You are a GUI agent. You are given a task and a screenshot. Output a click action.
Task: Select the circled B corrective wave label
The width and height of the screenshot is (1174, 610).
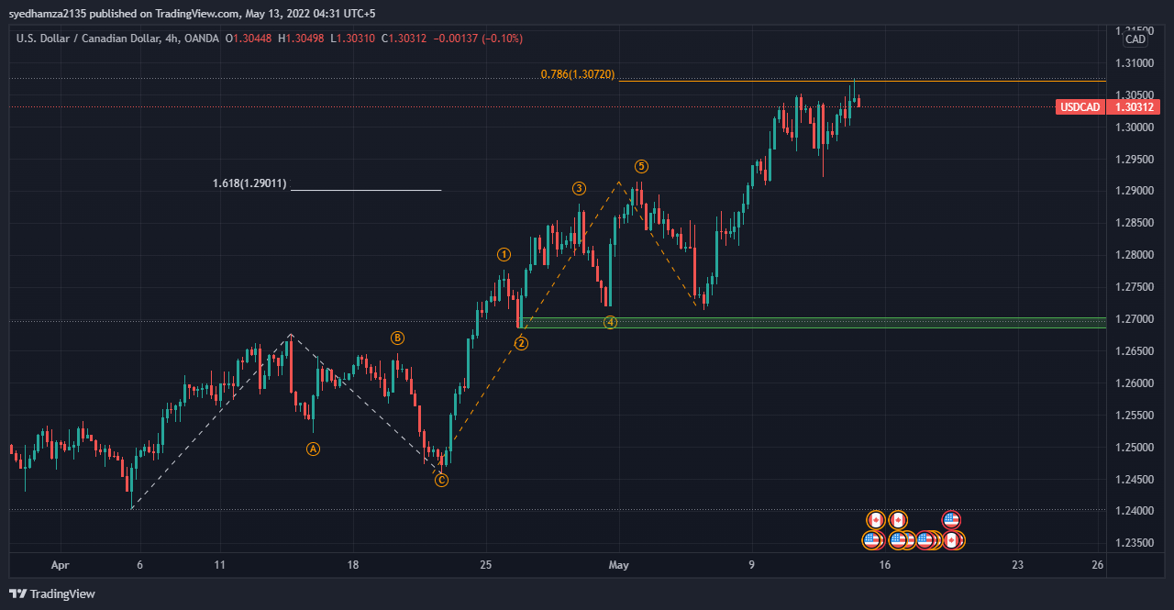[x=397, y=338]
